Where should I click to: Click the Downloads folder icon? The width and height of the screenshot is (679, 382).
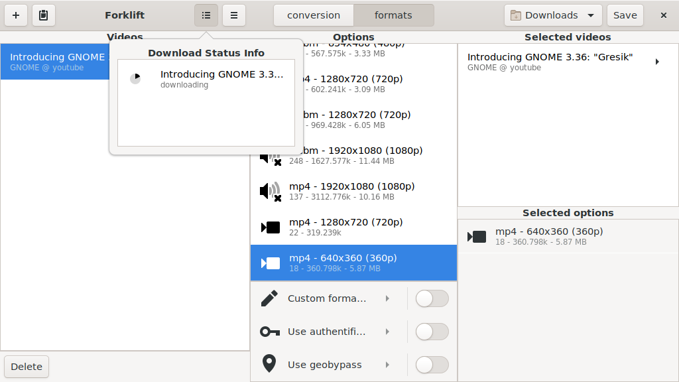click(515, 16)
